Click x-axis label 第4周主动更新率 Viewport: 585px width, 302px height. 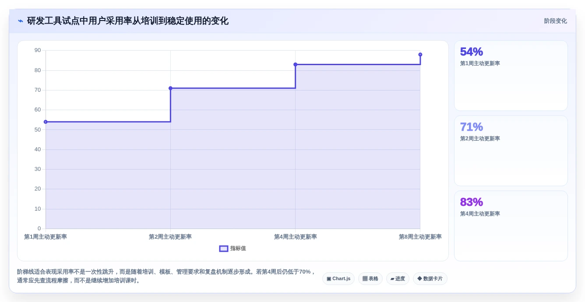(x=295, y=236)
